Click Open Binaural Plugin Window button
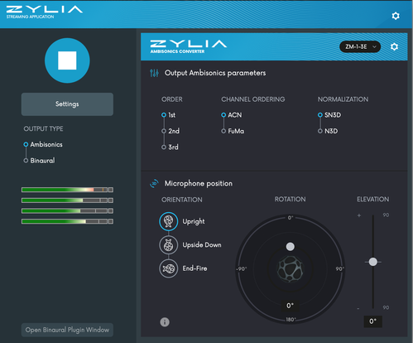This screenshot has width=413, height=343. [67, 330]
